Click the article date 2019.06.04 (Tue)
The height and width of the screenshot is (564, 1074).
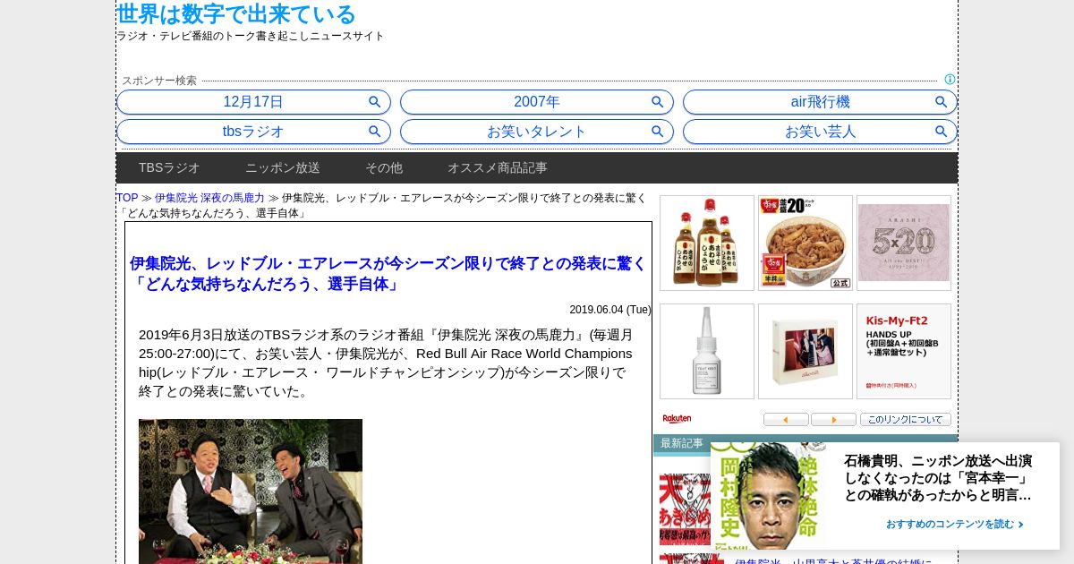click(610, 310)
